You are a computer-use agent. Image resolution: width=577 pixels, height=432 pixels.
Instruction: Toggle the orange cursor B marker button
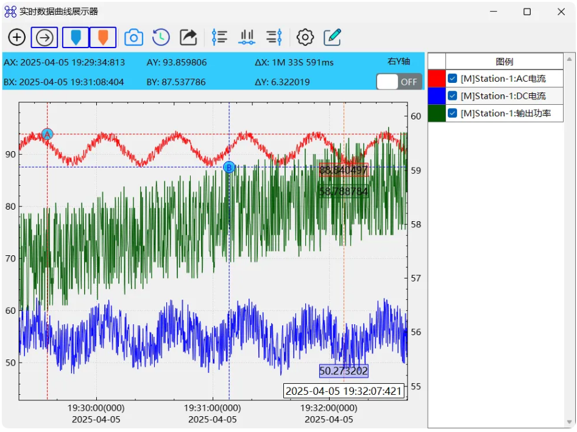coord(103,37)
